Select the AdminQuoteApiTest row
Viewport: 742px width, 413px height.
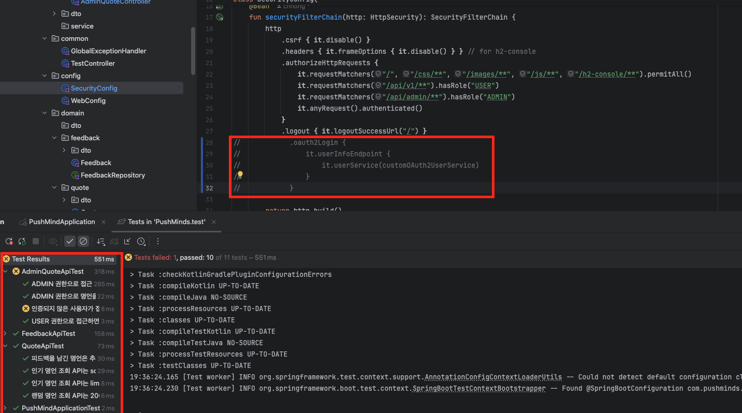[59, 271]
